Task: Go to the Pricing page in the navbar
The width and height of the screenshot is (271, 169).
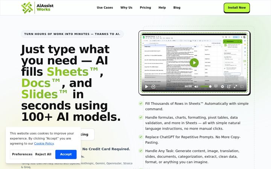Action: pos(145,8)
